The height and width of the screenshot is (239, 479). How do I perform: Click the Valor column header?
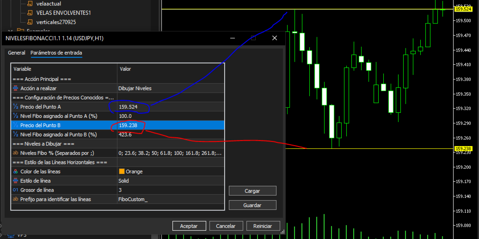click(171, 69)
